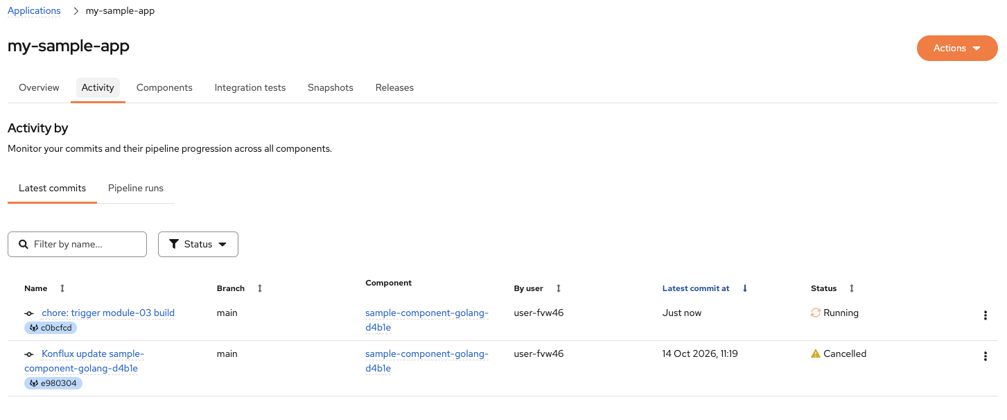The width and height of the screenshot is (1007, 420).
Task: Click commit icon beside Konflux update
Action: tap(29, 354)
